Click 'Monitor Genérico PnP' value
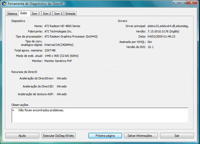Viewport: 200px width, 144px height. [58, 61]
